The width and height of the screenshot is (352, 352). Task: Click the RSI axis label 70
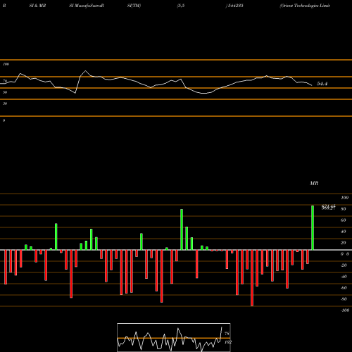click(5, 81)
